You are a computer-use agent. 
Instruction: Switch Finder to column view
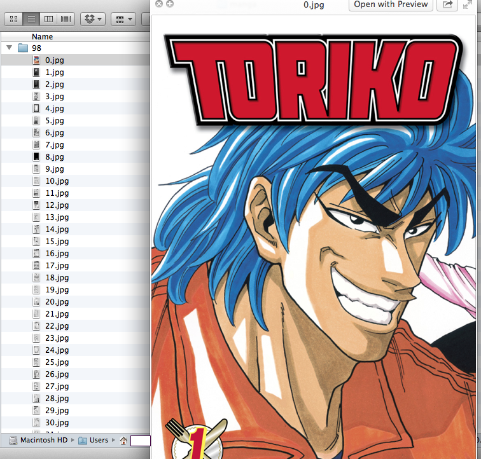tap(48, 19)
